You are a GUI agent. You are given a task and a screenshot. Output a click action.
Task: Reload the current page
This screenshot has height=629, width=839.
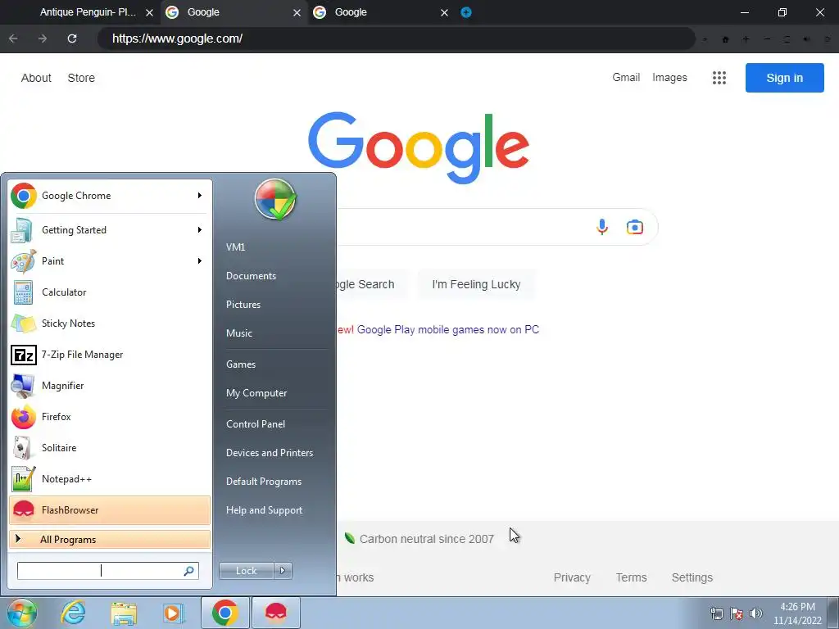[x=72, y=38]
